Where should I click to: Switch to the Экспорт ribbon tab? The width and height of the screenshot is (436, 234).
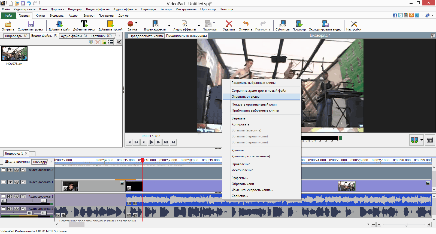coord(89,16)
